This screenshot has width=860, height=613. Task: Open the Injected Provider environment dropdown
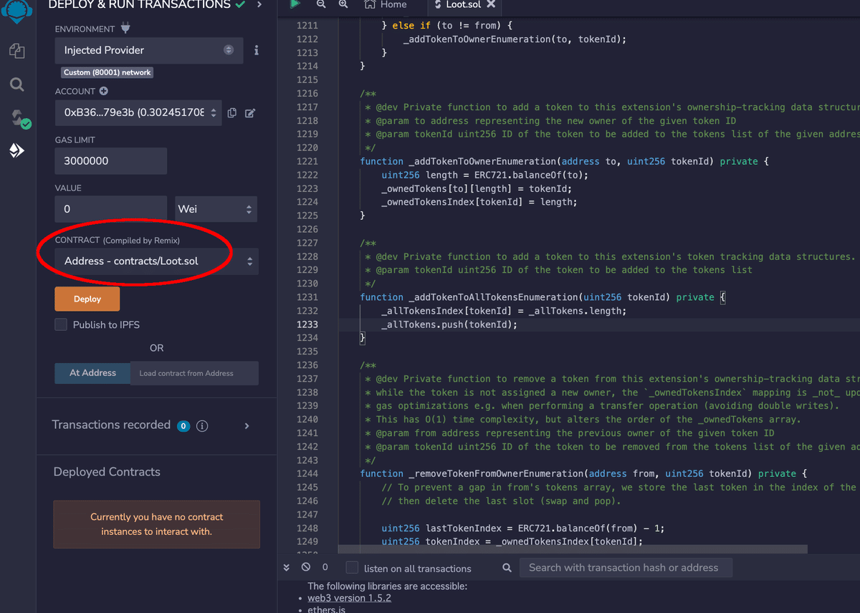[149, 50]
